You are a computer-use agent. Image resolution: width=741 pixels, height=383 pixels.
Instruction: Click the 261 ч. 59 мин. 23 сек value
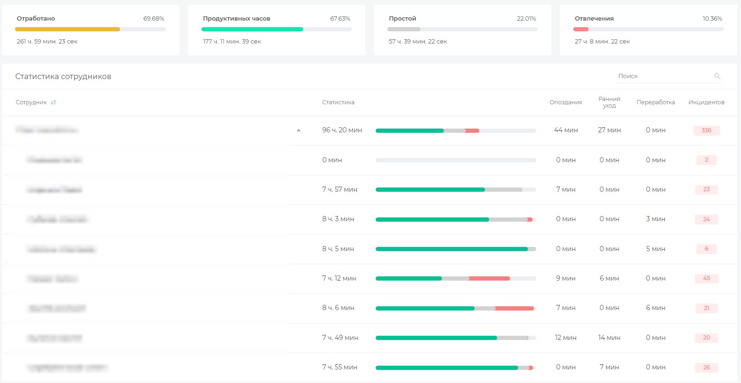47,42
